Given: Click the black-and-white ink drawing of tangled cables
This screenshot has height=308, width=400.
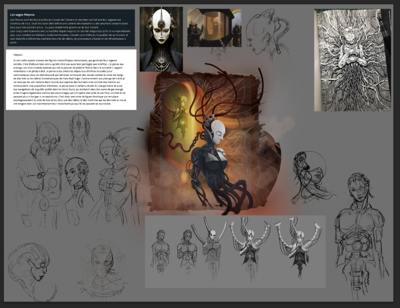Looking at the screenshot, I should coord(353,60).
